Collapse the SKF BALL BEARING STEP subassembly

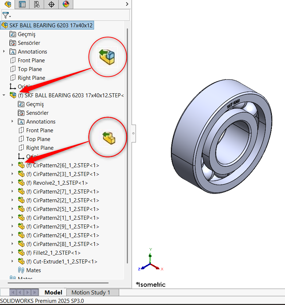pos(4,95)
